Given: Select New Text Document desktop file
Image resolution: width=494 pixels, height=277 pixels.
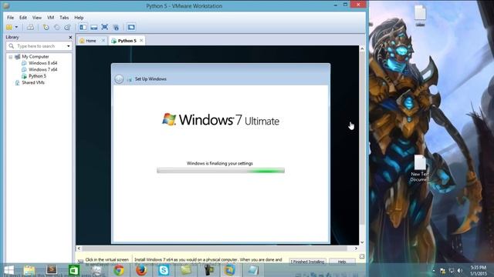Looking at the screenshot, I should coord(420,169).
